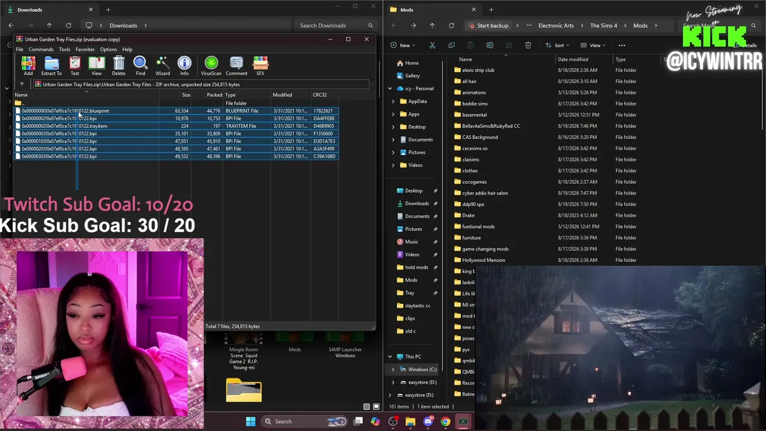Open the View tool in WinRAR
766x431 pixels.
point(96,65)
